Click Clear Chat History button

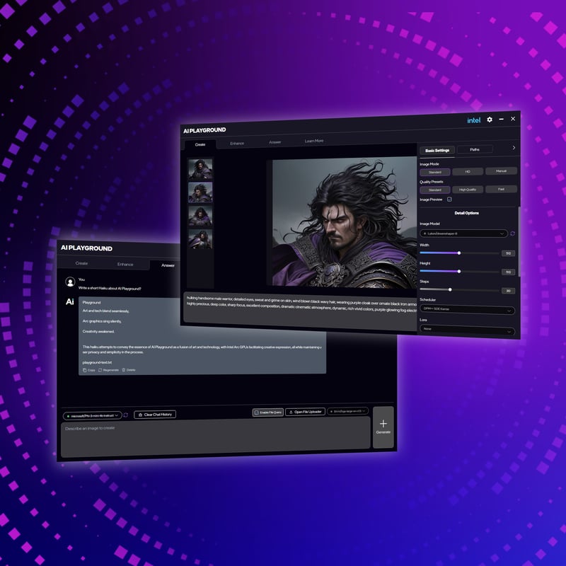(154, 414)
